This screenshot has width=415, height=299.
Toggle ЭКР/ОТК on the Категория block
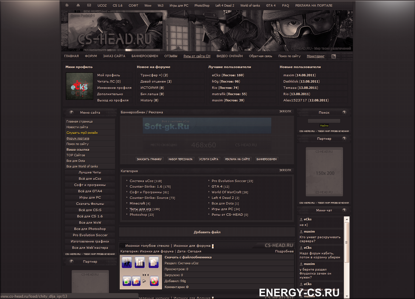pyautogui.click(x=285, y=170)
